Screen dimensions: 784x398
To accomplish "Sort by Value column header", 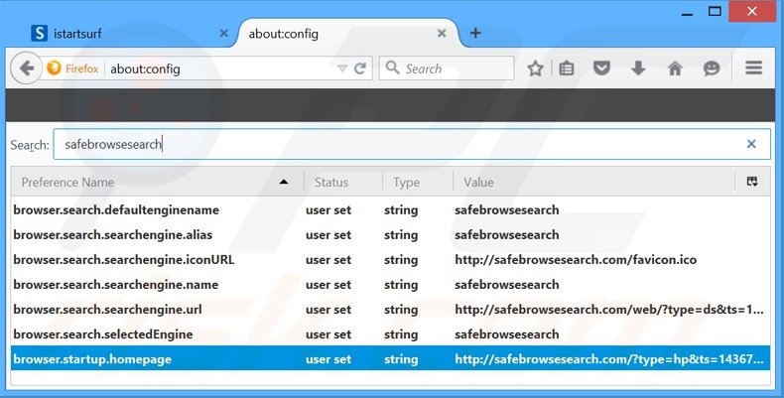I will 593,183.
